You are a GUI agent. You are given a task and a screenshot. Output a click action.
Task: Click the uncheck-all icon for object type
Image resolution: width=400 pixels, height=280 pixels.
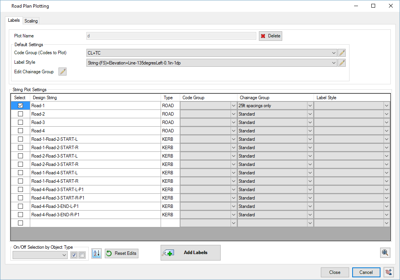(82, 255)
